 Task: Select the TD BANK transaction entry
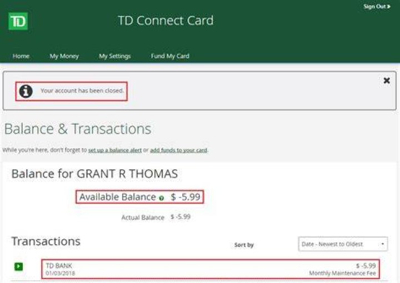(x=211, y=269)
